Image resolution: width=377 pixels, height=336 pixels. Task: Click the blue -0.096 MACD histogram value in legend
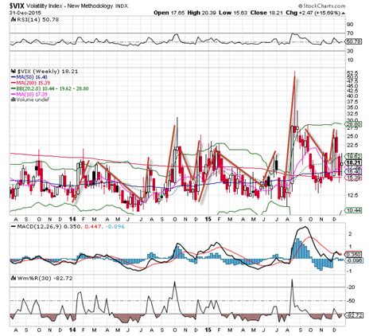pyautogui.click(x=115, y=227)
